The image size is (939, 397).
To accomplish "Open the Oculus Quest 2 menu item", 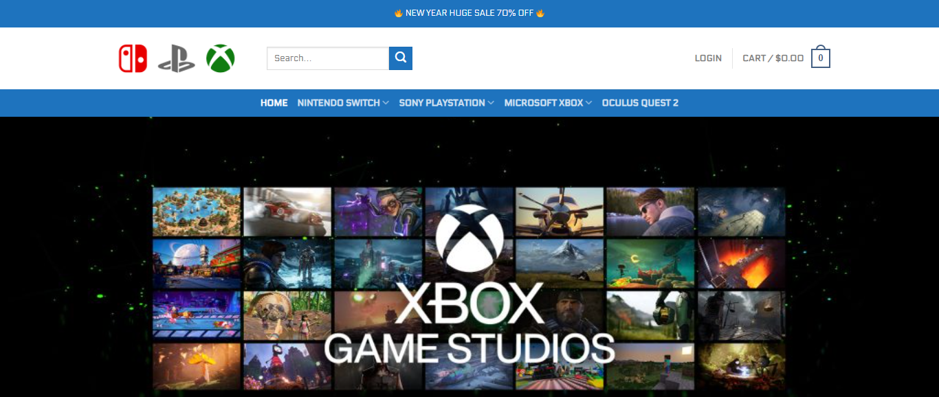I will (x=640, y=103).
